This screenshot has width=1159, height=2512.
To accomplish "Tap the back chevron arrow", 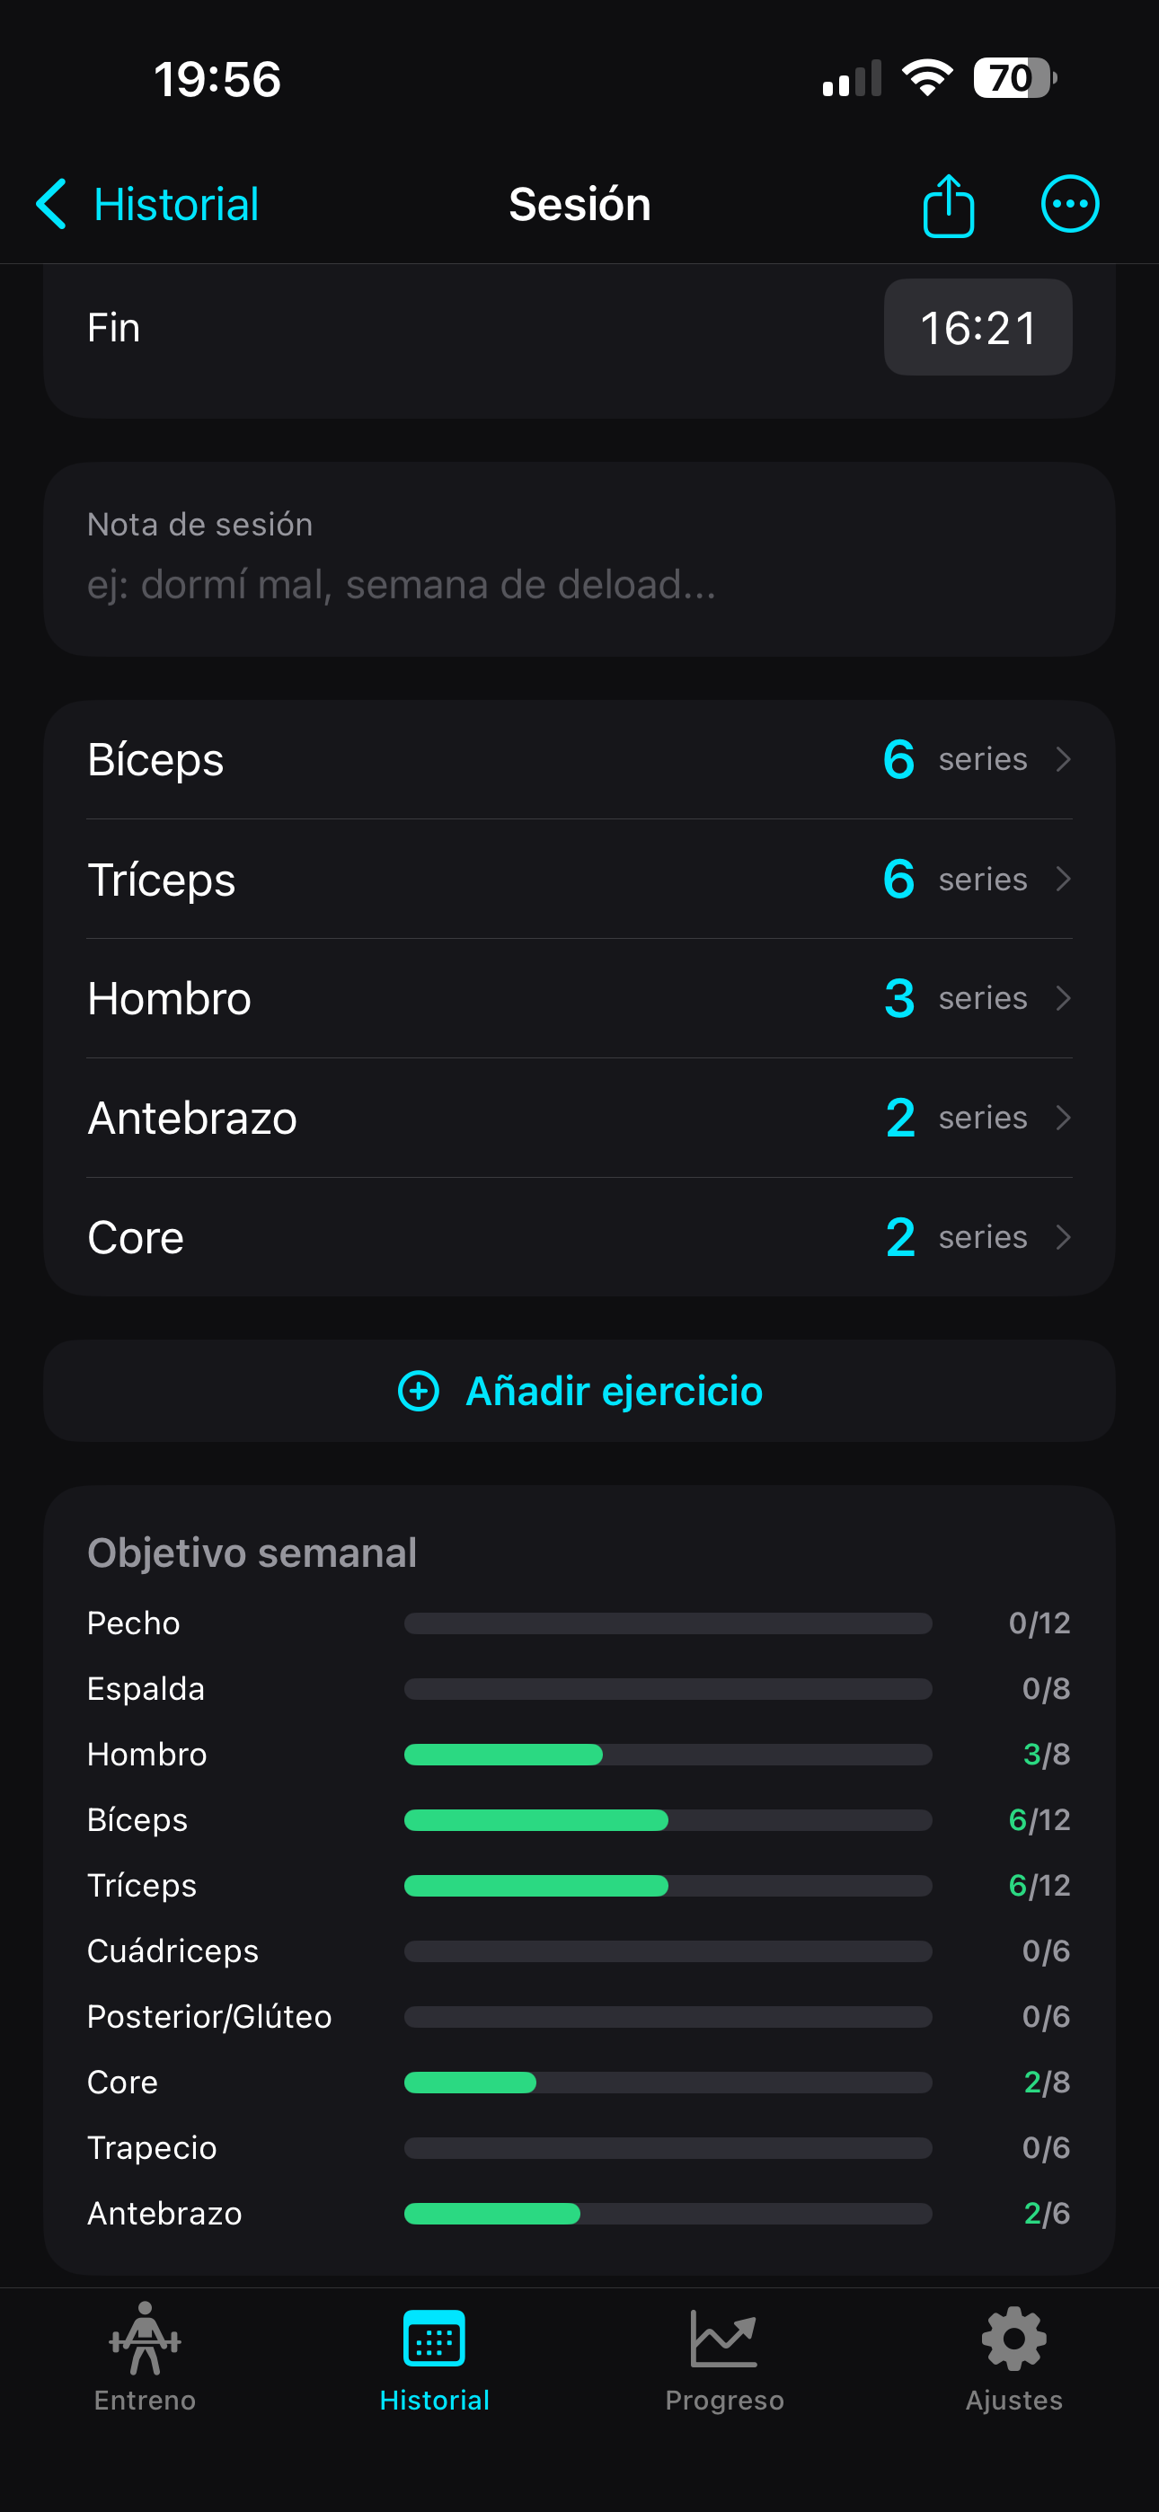I will pos(50,205).
